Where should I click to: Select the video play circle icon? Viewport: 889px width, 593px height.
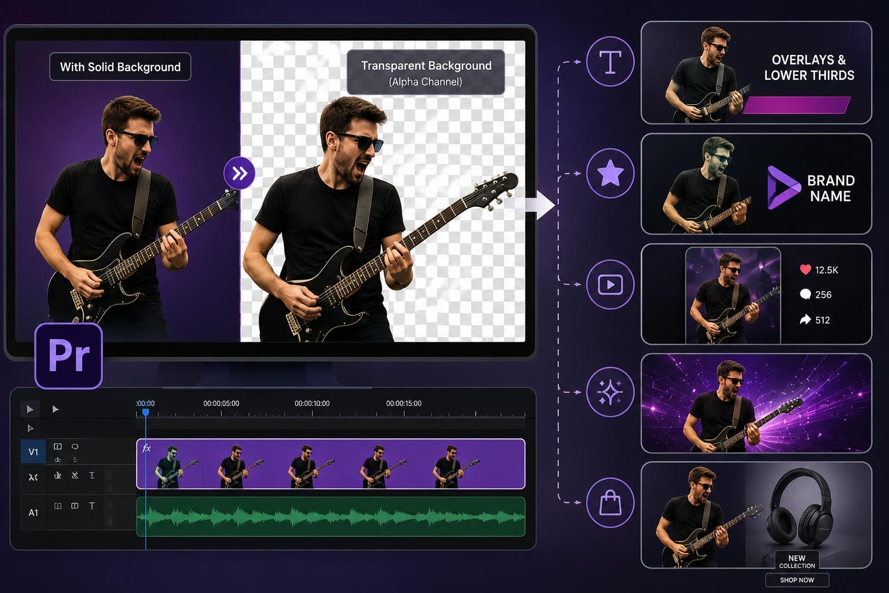tap(610, 284)
